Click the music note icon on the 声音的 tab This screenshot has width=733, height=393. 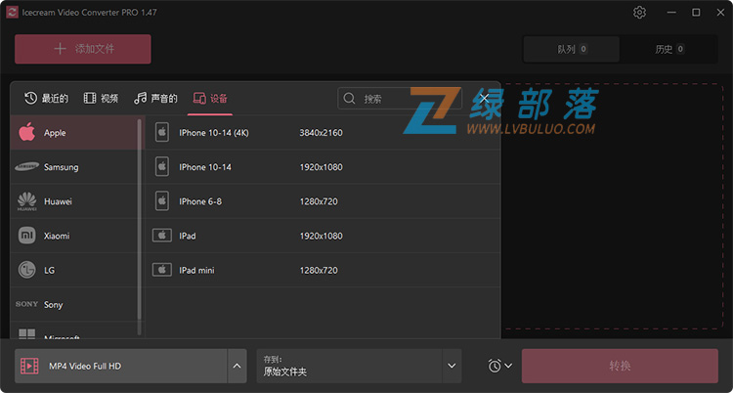(140, 98)
